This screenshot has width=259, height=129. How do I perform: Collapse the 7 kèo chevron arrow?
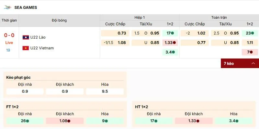pyautogui.click(x=253, y=64)
